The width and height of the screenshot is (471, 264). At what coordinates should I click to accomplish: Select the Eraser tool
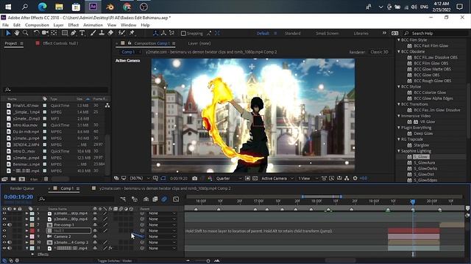pyautogui.click(x=110, y=33)
